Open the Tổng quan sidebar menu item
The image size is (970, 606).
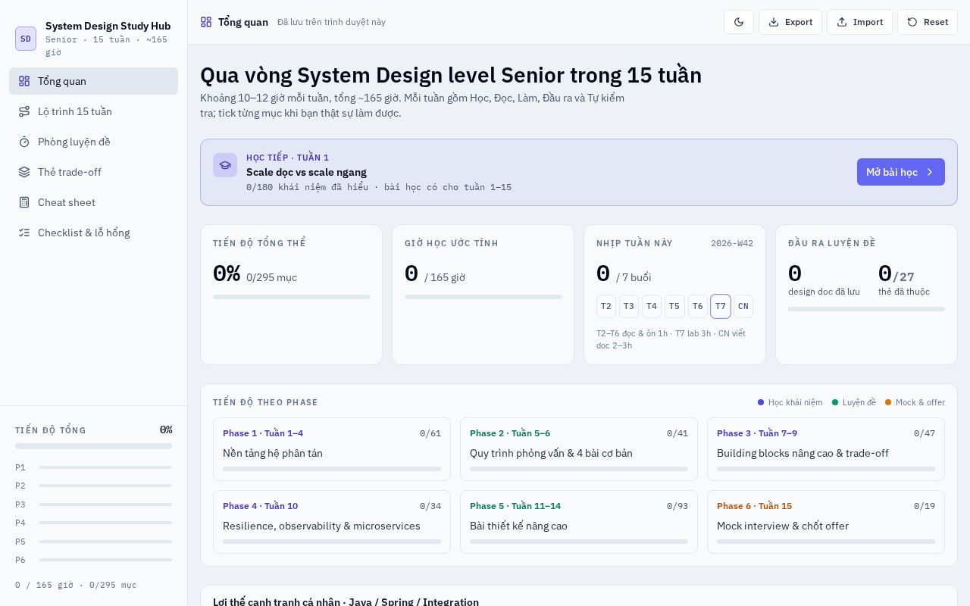tap(93, 81)
